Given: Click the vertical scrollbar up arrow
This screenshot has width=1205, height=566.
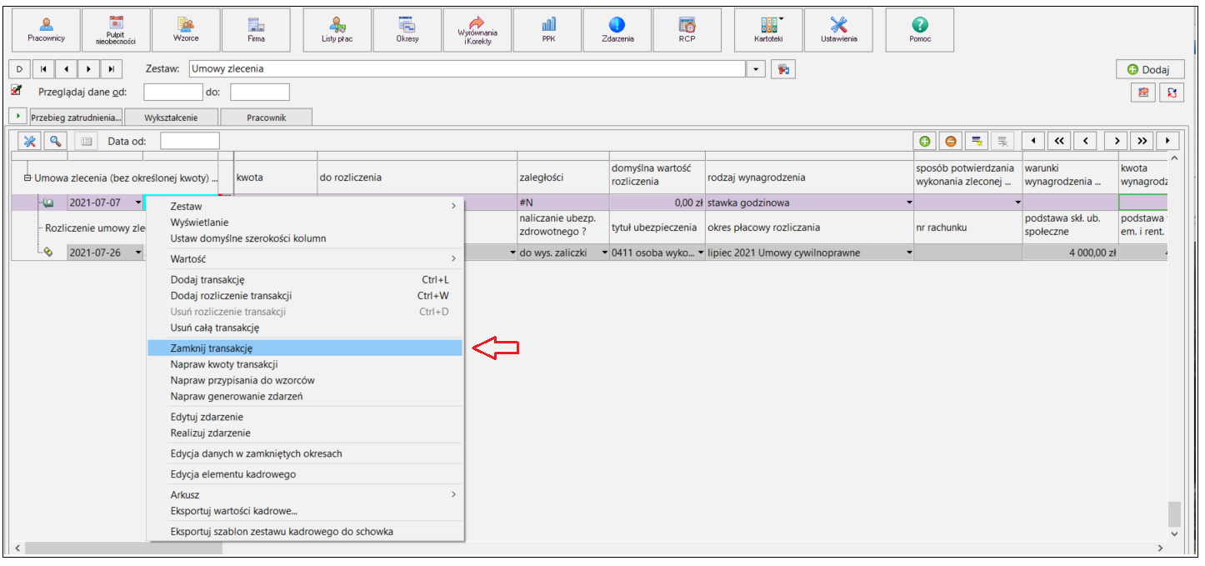Looking at the screenshot, I should (x=1175, y=158).
